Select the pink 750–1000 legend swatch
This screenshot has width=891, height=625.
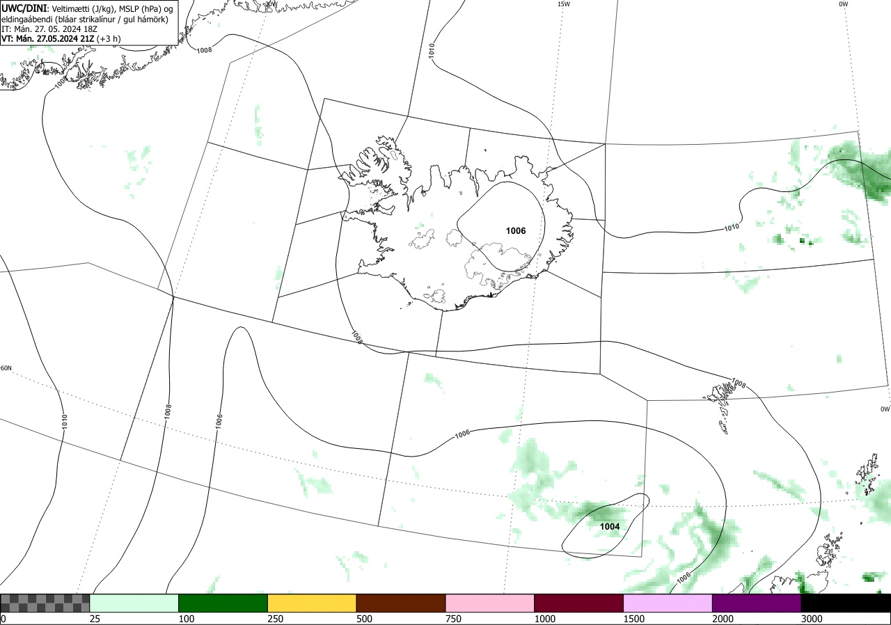click(490, 603)
